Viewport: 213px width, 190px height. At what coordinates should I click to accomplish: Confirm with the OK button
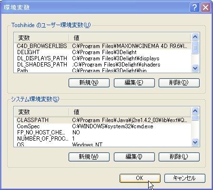(140, 178)
